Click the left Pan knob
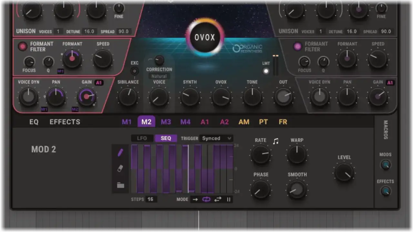This screenshot has height=232, width=413. click(x=56, y=97)
